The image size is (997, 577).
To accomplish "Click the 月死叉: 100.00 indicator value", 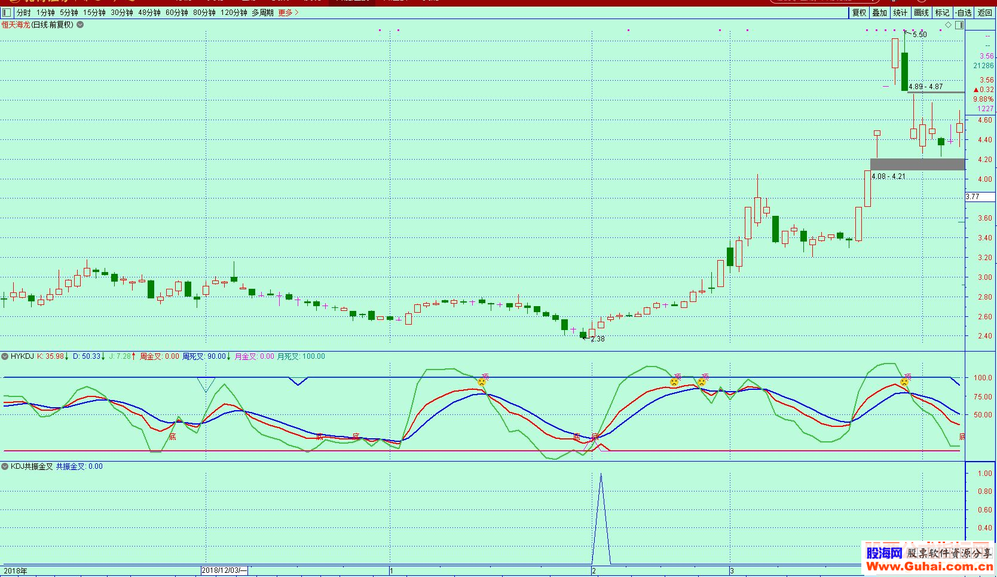I will pos(301,356).
